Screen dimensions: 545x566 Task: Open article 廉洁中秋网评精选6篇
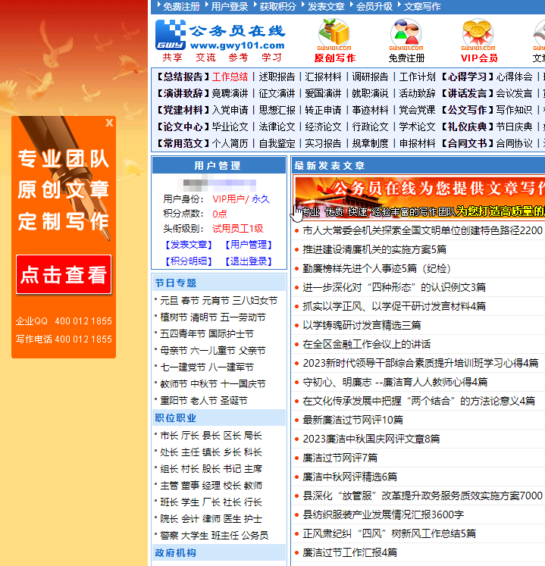coord(349,477)
